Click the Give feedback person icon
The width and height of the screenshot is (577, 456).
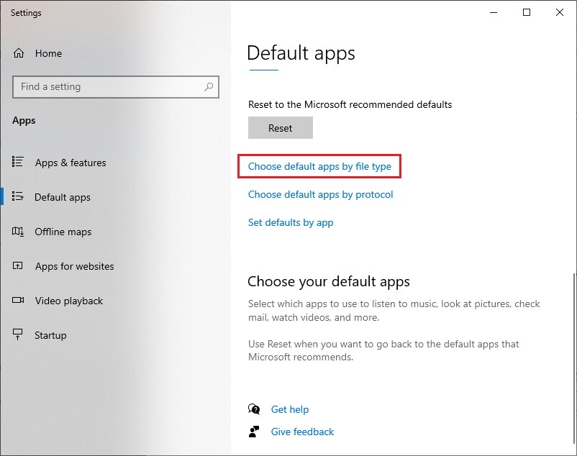[254, 432]
